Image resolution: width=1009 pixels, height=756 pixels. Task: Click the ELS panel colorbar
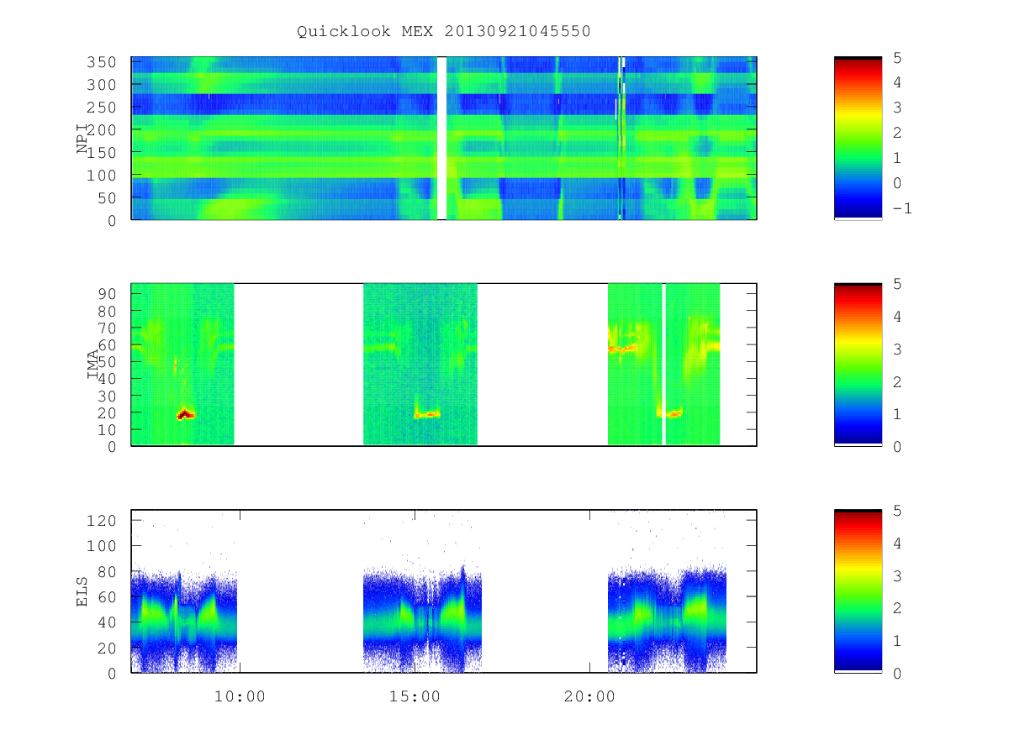pyautogui.click(x=858, y=591)
